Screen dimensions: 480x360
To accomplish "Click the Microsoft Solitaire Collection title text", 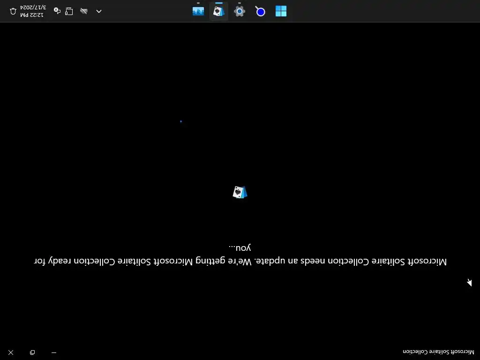I will 438,352.
